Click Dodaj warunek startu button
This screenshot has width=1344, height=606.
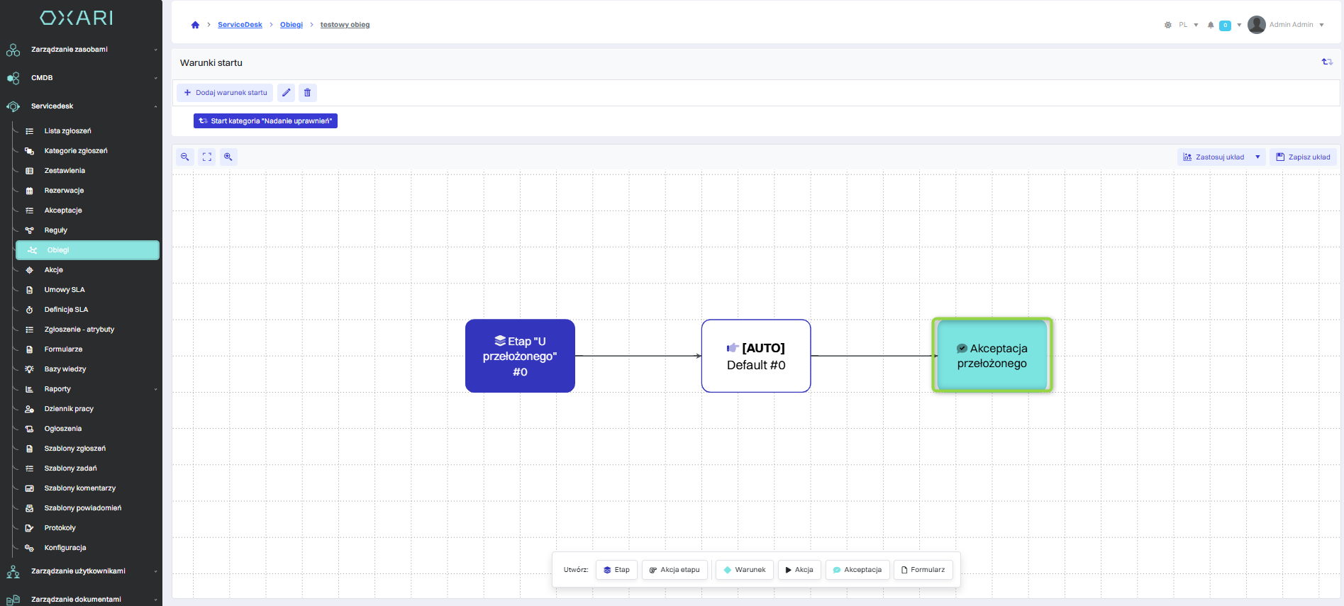(x=226, y=93)
